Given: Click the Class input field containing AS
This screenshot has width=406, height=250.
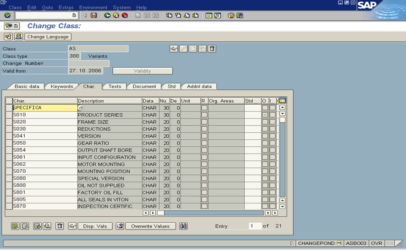Looking at the screenshot, I should (98, 49).
